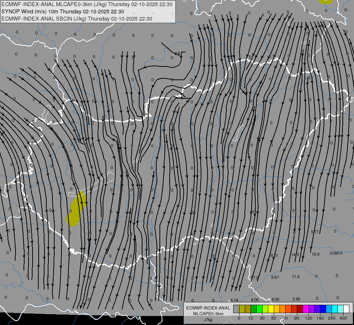Select the 0.0913 value label

[336, 253]
